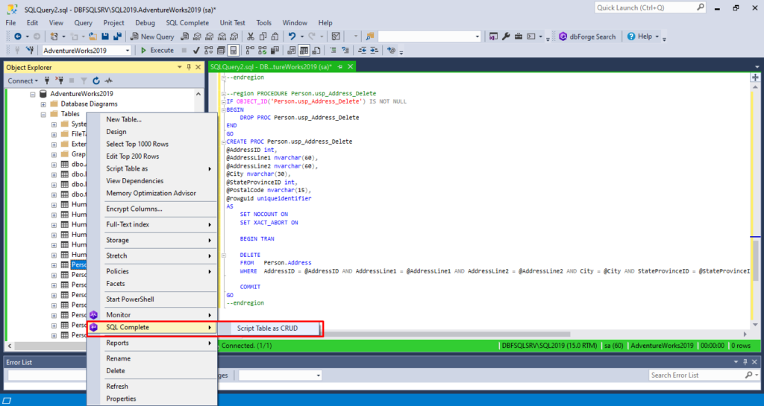The image size is (764, 406).
Task: Pin the Object Explorer panel
Action: point(189,67)
